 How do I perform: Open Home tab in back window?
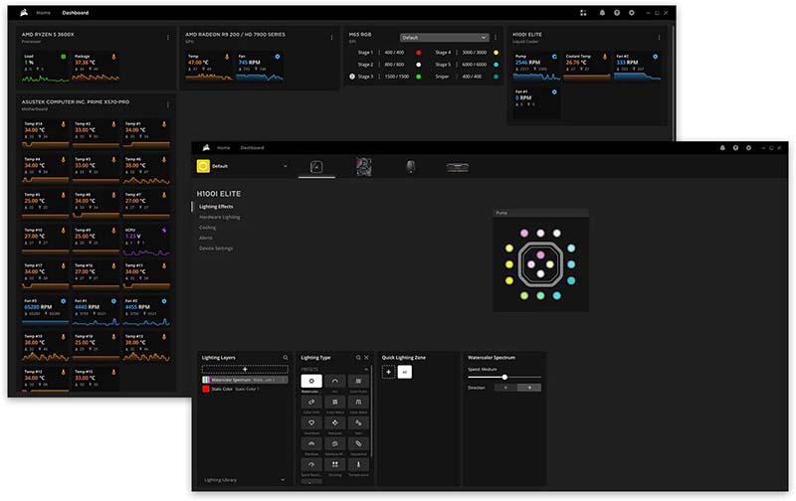43,13
